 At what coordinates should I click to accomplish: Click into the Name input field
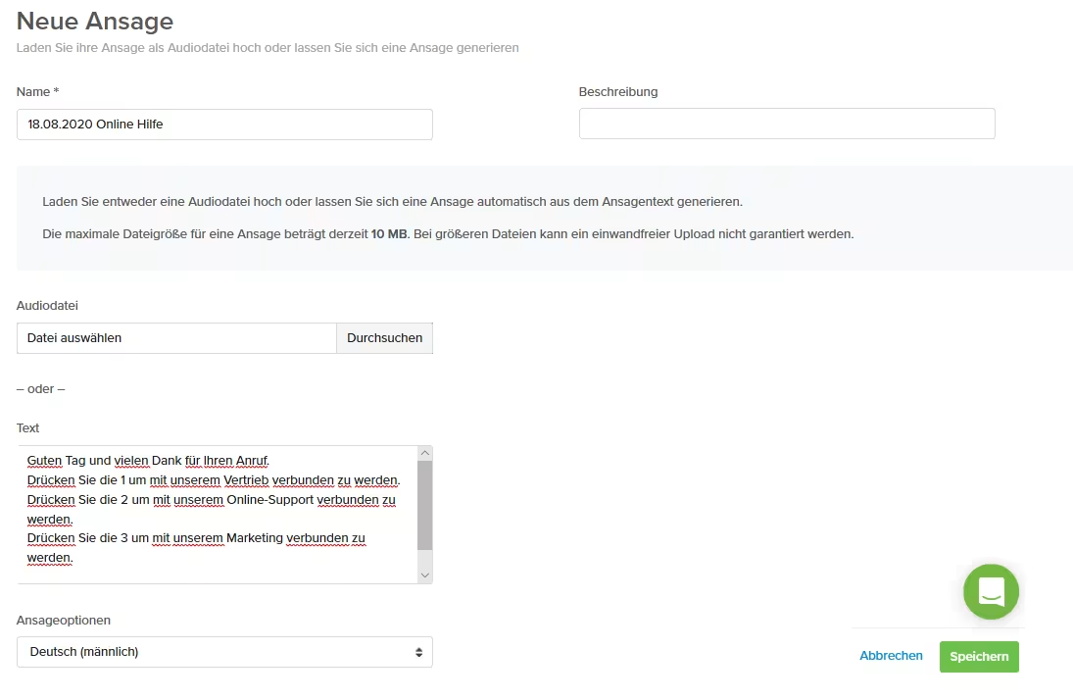tap(224, 125)
